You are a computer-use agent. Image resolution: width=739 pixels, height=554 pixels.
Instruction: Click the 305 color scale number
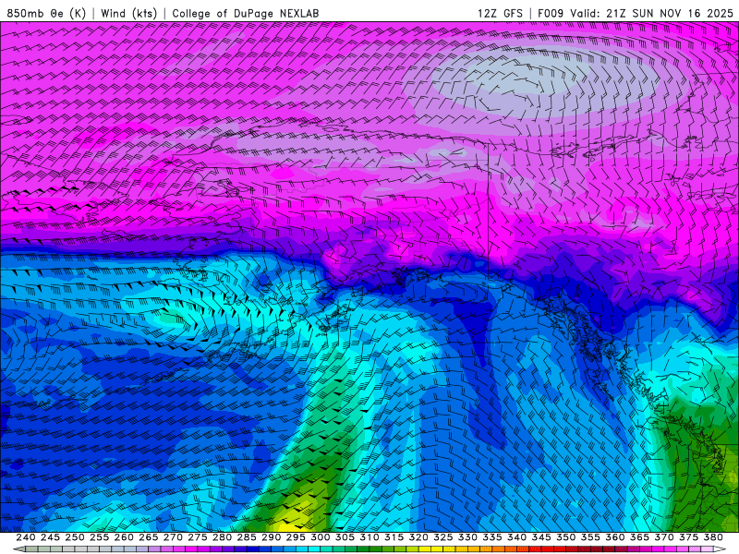point(345,537)
